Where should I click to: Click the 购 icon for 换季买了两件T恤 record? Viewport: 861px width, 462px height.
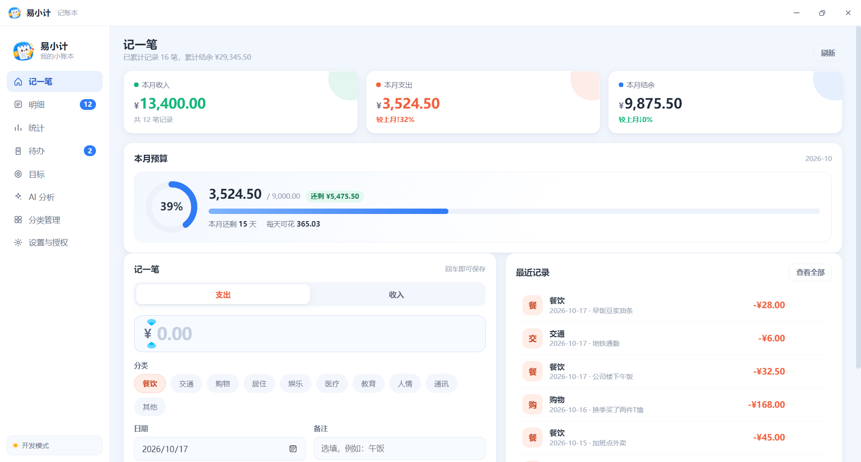pos(532,405)
